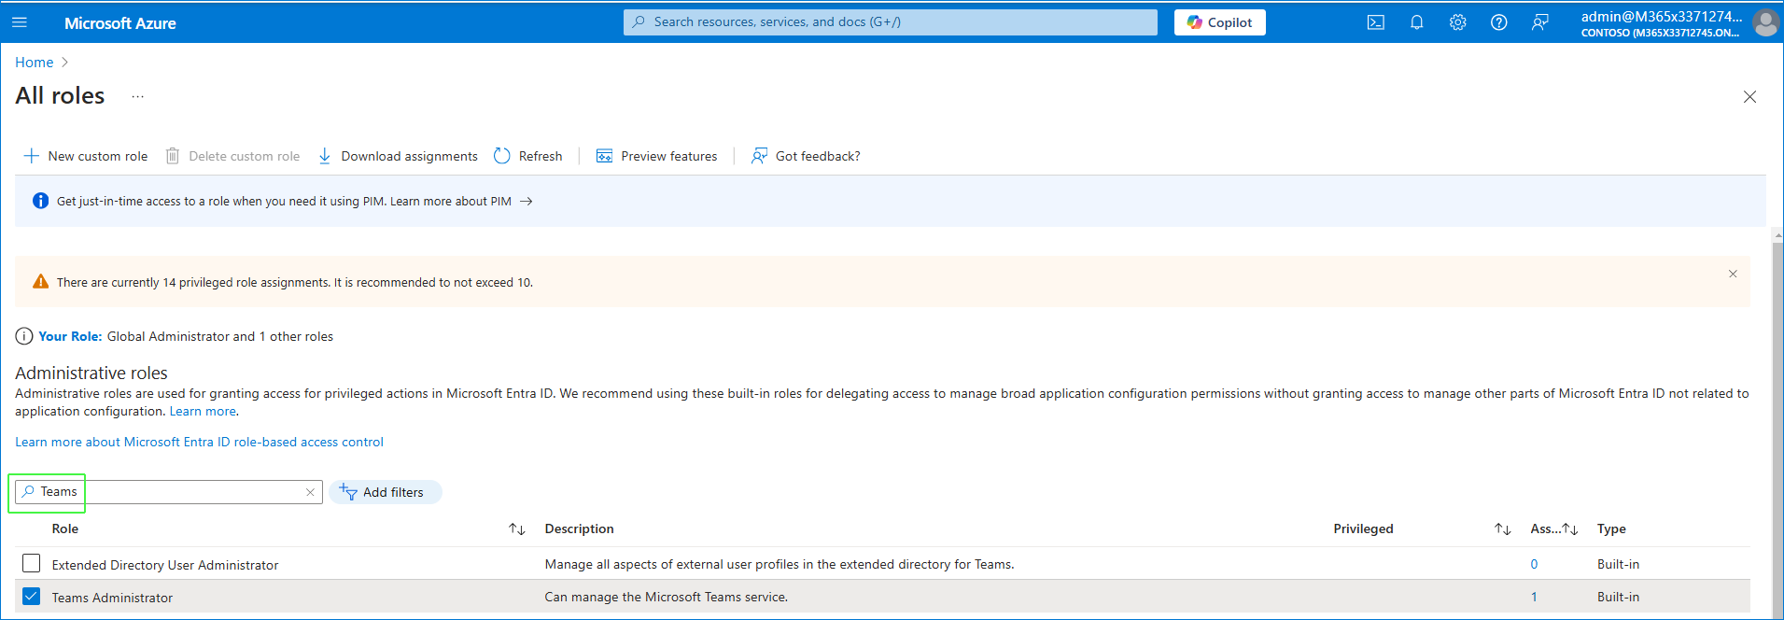
Task: Open the Learn more link after application configuration
Action: click(203, 411)
